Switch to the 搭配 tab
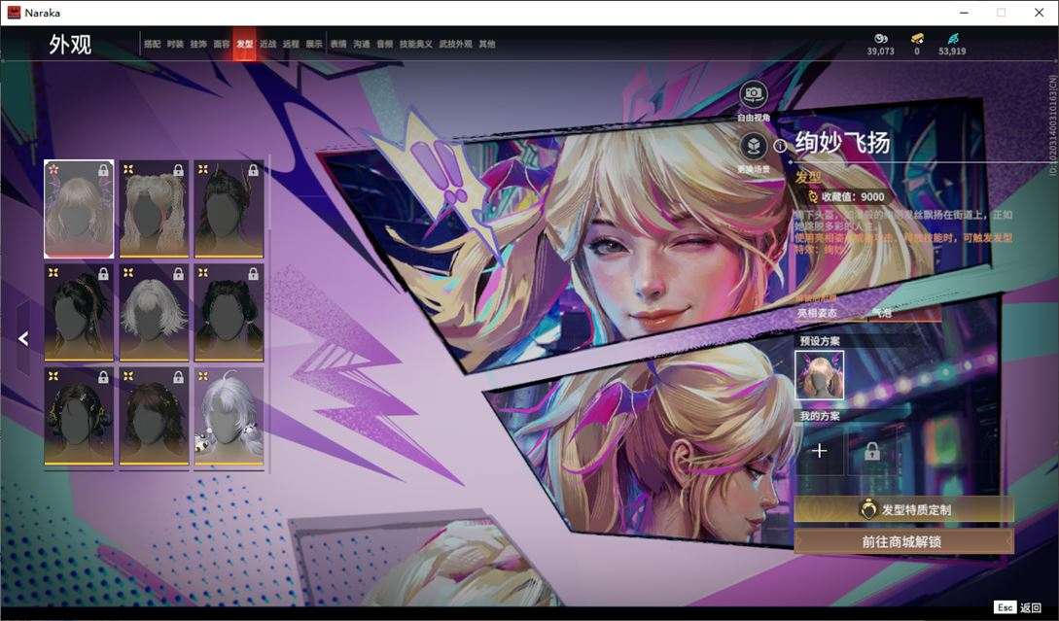Viewport: 1059px width, 621px height. pos(152,44)
